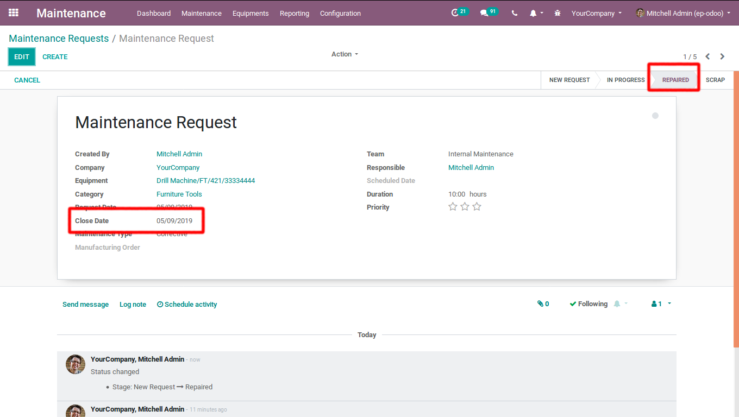
Task: Set stage to New Request
Action: 569,80
